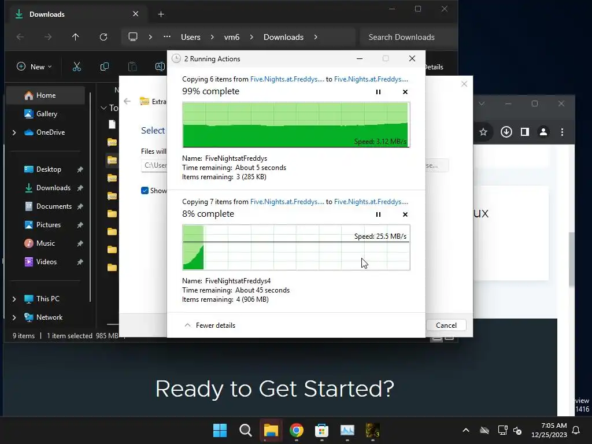Open the notifications bell
592x444 pixels.
click(x=576, y=430)
